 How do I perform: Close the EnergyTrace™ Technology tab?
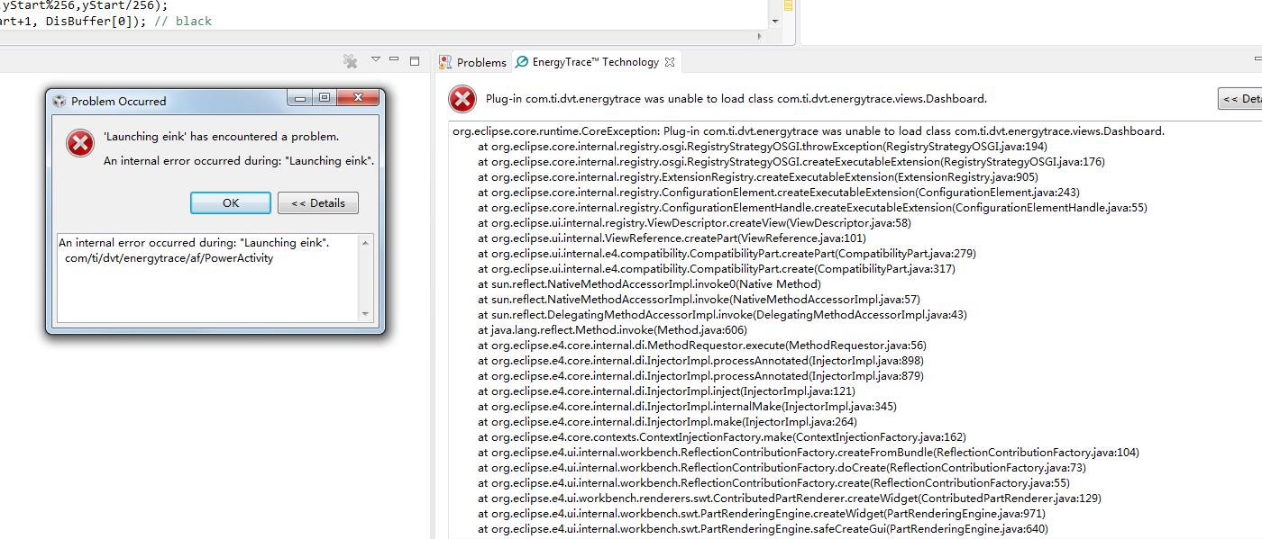click(670, 62)
